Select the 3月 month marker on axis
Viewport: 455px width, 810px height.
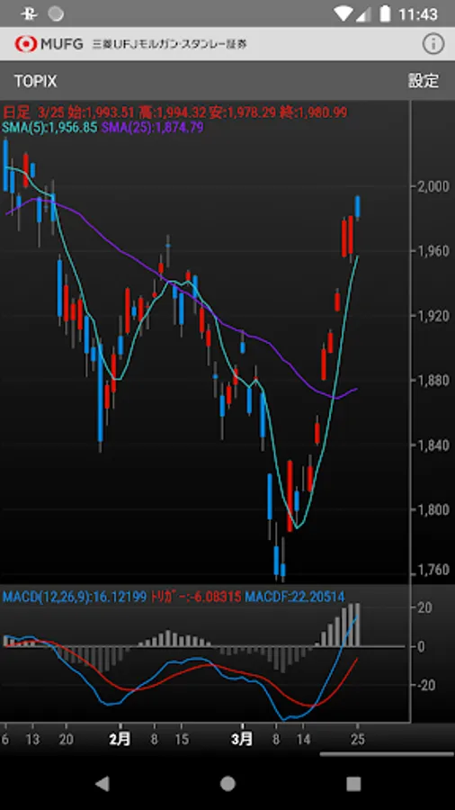(241, 739)
